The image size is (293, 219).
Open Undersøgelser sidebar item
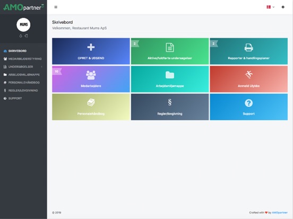click(x=21, y=67)
